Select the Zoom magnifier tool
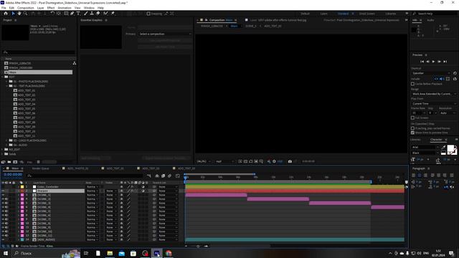Screen dimensions: 459x258 click(x=26, y=14)
